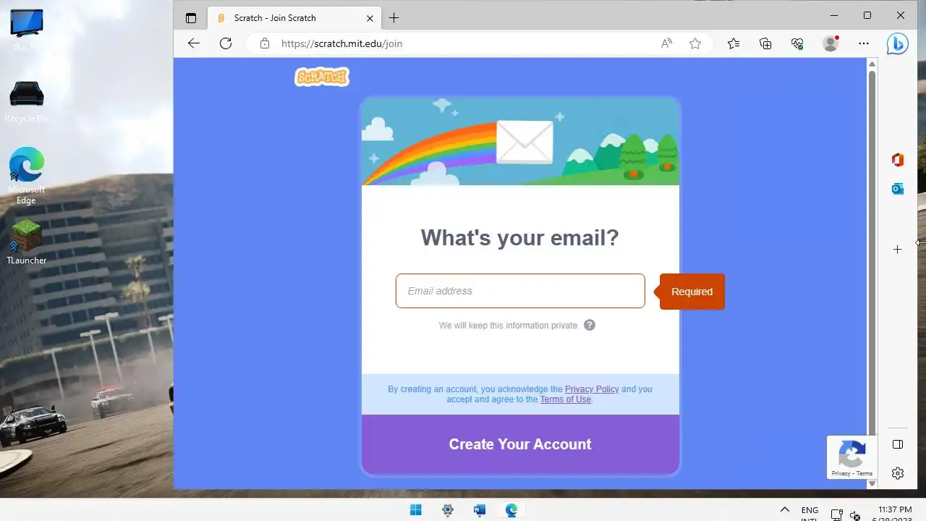Viewport: 926px width, 521px height.
Task: Toggle the sidebar panel layout icon
Action: coord(898,444)
